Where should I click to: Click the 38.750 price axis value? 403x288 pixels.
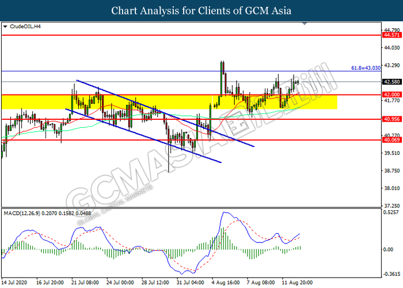coord(392,170)
